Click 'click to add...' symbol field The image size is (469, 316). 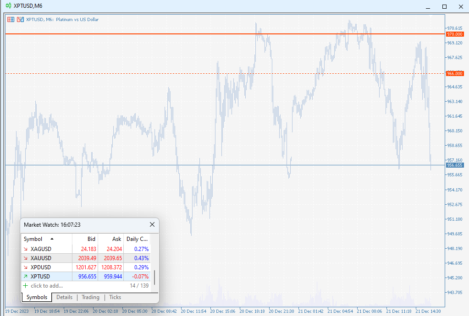pyautogui.click(x=47, y=286)
